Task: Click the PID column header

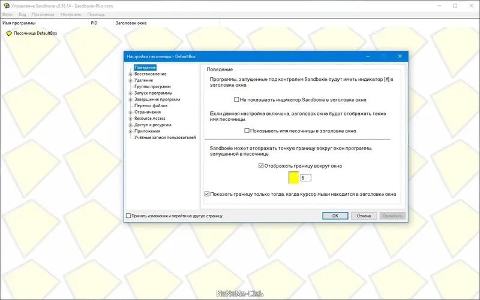Action: point(101,23)
